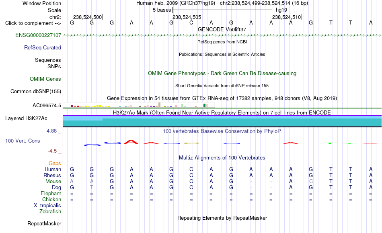
Task: Open the RefSeq Curated track label
Action: click(42, 47)
